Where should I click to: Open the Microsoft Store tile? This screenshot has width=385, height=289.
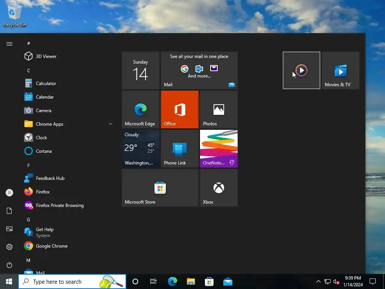point(160,188)
